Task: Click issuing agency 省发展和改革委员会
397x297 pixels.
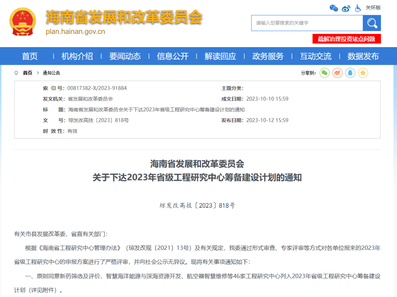Action: [90, 99]
